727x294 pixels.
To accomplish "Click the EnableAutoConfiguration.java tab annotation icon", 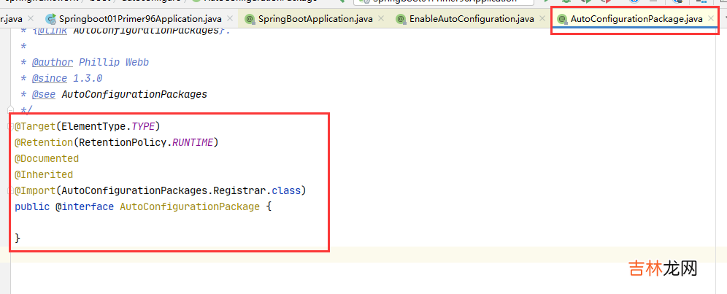I will [x=401, y=18].
